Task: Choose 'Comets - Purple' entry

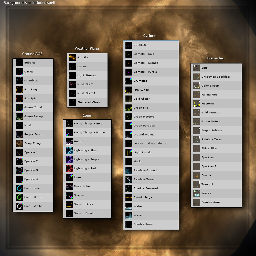Action: tap(151, 72)
